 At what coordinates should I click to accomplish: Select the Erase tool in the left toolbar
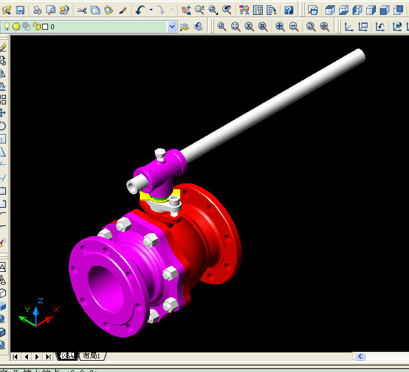click(3, 47)
